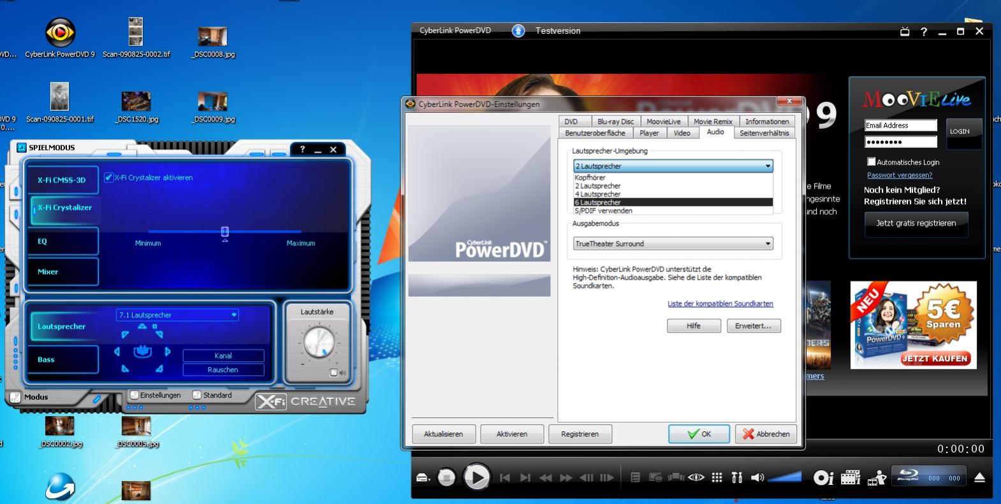Open the PowerDVD menu list icon
This screenshot has width=1001, height=504.
click(x=635, y=477)
